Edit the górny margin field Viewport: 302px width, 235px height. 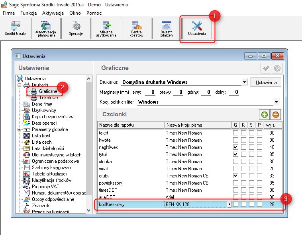click(206, 92)
